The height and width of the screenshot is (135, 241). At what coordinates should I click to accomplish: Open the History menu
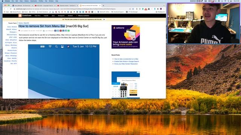[26, 1]
